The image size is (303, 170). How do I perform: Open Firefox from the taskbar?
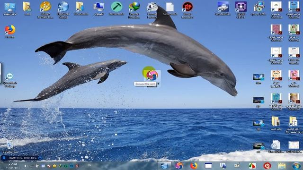coord(194,166)
